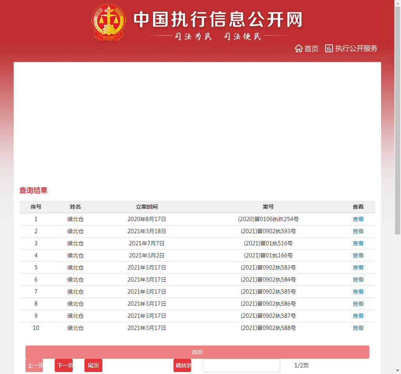401x374 pixels.
Task: Click the home icon beside 首页
Action: tap(299, 48)
